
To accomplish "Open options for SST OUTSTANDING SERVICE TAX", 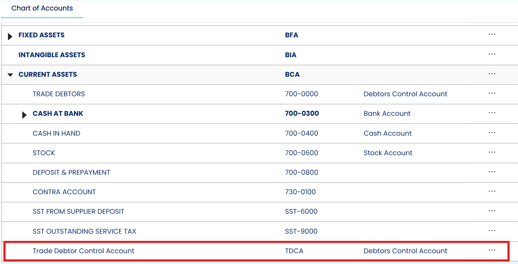I will tap(492, 231).
